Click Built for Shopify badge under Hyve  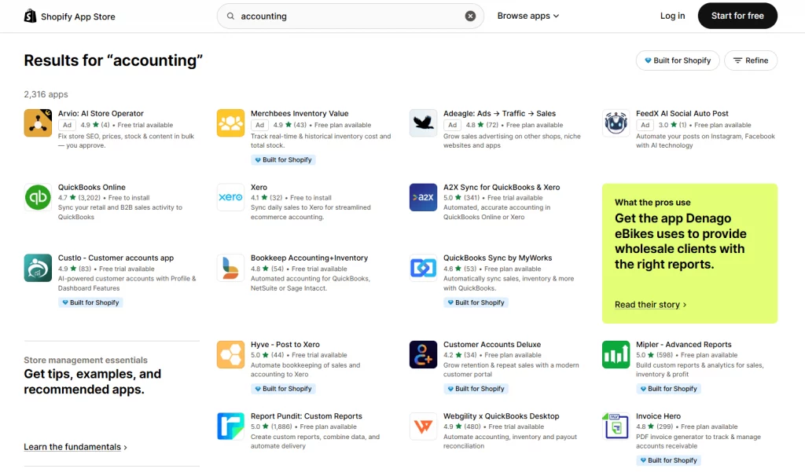(283, 389)
